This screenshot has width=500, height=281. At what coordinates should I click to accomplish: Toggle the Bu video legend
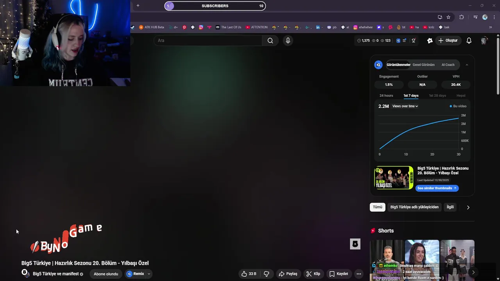point(458,106)
